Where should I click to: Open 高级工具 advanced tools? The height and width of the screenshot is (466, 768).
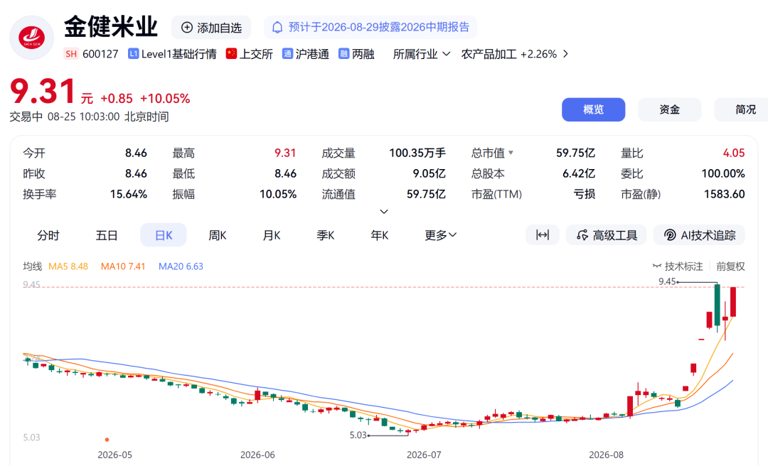pyautogui.click(x=607, y=235)
